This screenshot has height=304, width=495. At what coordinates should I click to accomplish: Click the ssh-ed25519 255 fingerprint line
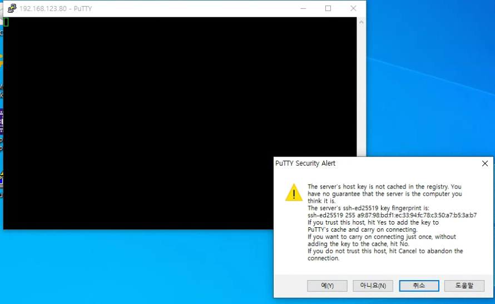(x=392, y=216)
